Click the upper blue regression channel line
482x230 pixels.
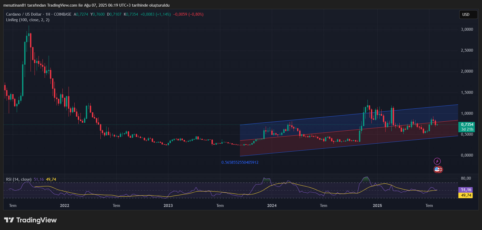(349, 115)
